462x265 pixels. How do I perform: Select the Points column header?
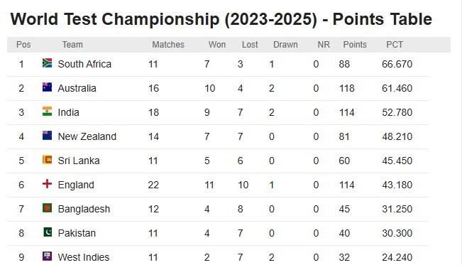pos(355,45)
